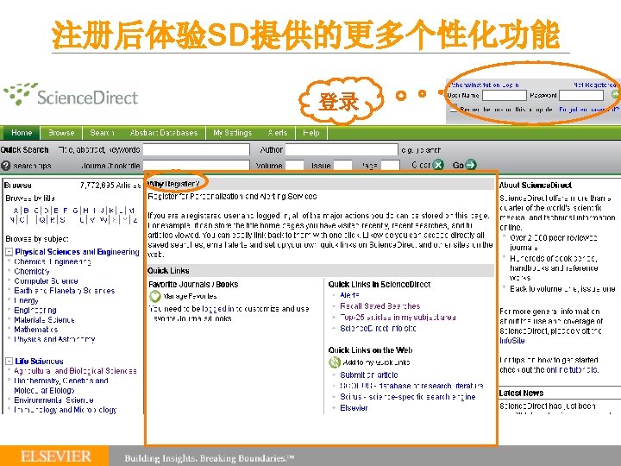Viewport: 621px width, 466px height.
Task: Click the Add to my quick links icon
Action: [x=335, y=362]
